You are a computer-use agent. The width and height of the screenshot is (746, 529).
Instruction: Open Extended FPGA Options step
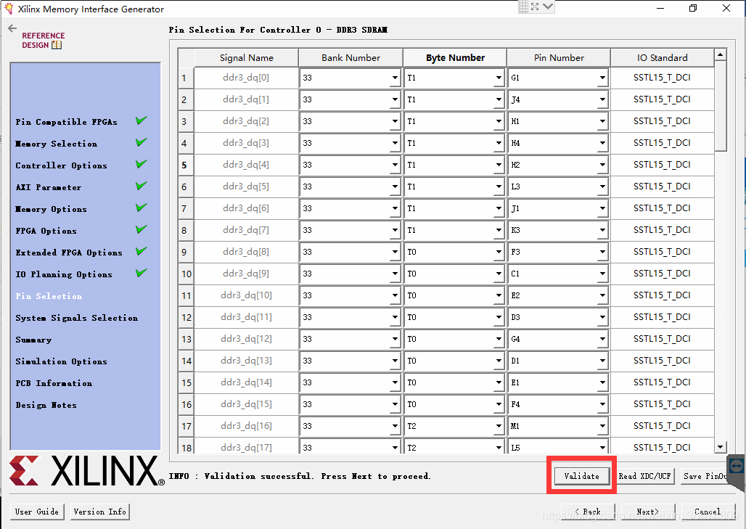click(68, 253)
